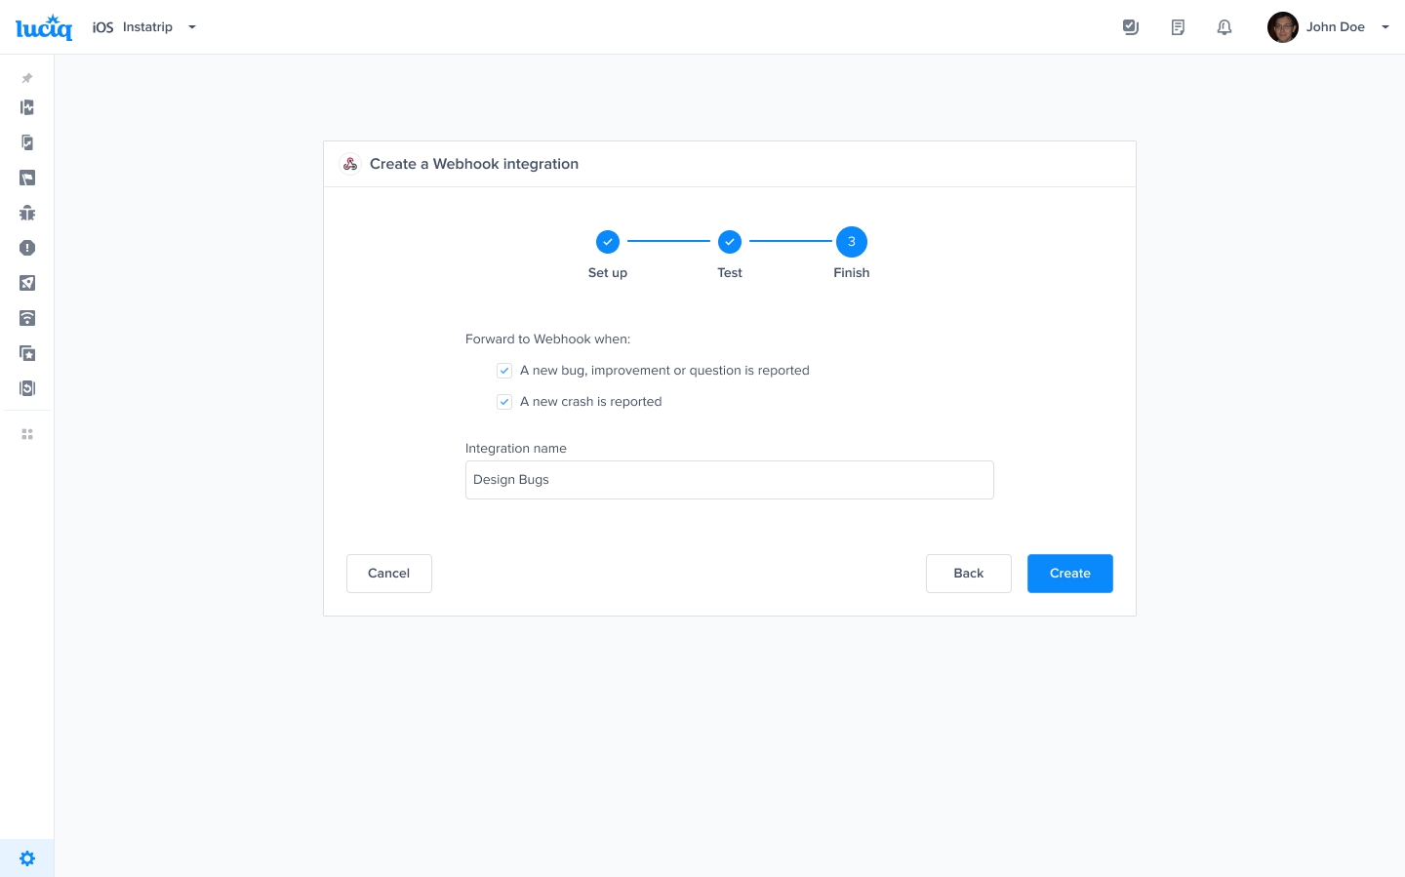Open the star window sidebar icon
1405x877 pixels.
pos(27,353)
